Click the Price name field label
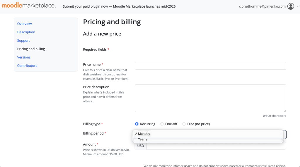 point(92,65)
